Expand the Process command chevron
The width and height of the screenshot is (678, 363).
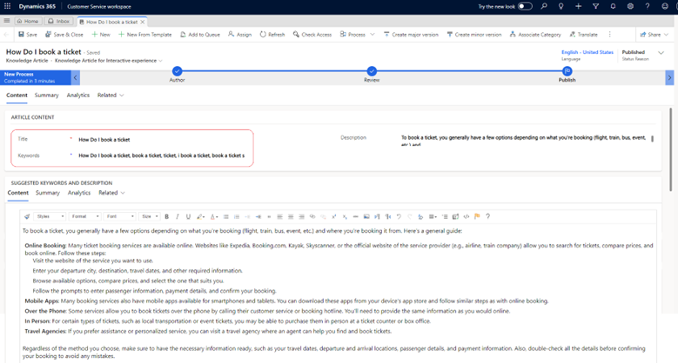click(x=373, y=35)
